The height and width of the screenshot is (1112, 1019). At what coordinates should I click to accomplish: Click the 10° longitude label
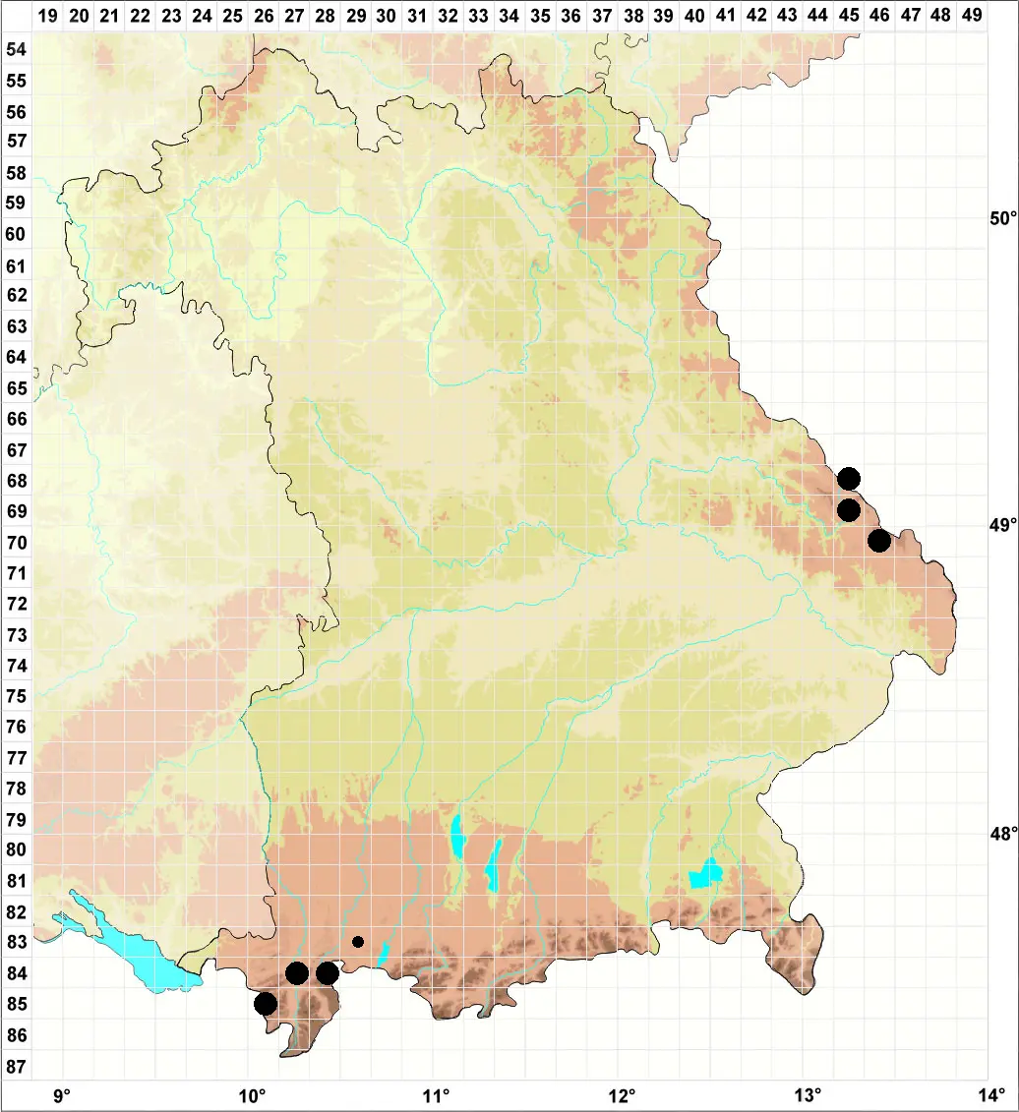[x=251, y=1095]
